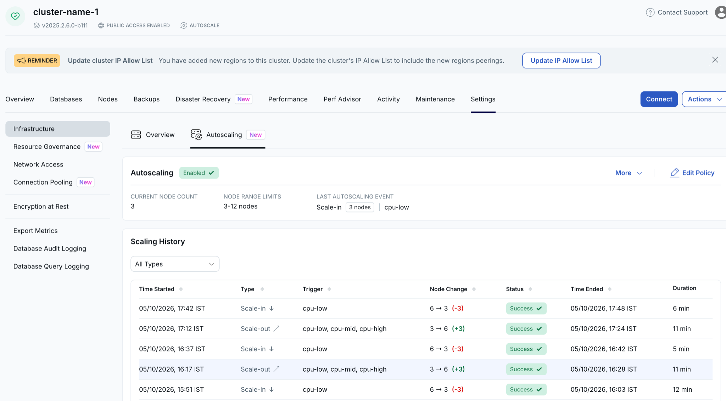726x401 pixels.
Task: Click the Success checkmark in the 17:42 row
Action: click(x=539, y=309)
